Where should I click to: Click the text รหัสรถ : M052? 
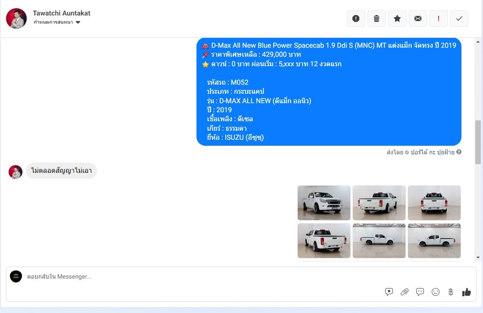[227, 83]
